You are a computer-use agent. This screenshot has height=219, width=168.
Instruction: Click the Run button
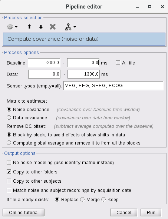[151, 212]
